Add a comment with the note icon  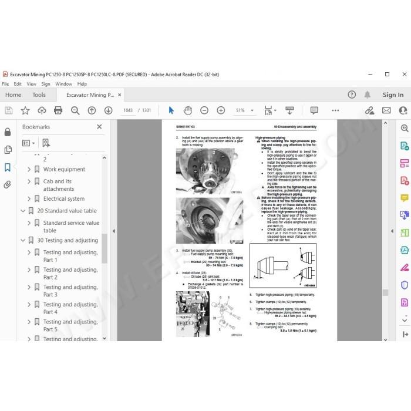click(314, 110)
